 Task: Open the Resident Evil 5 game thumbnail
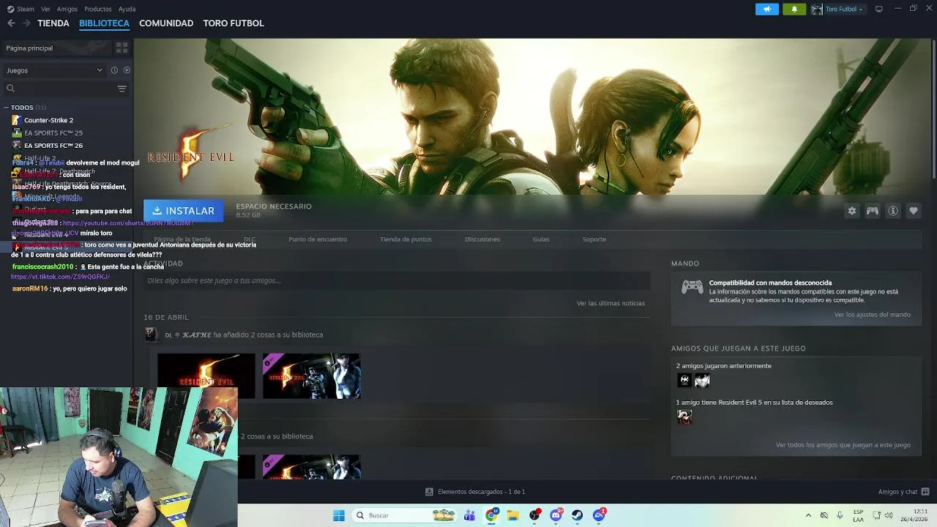[206, 376]
